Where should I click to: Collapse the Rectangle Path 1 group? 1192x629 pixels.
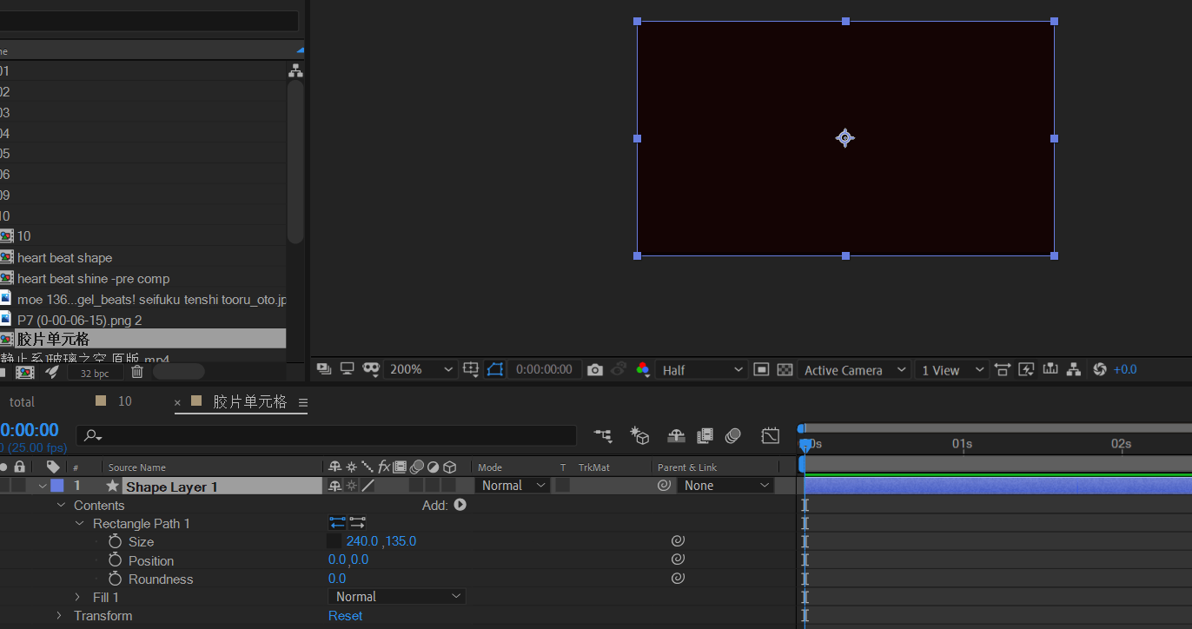[x=80, y=523]
